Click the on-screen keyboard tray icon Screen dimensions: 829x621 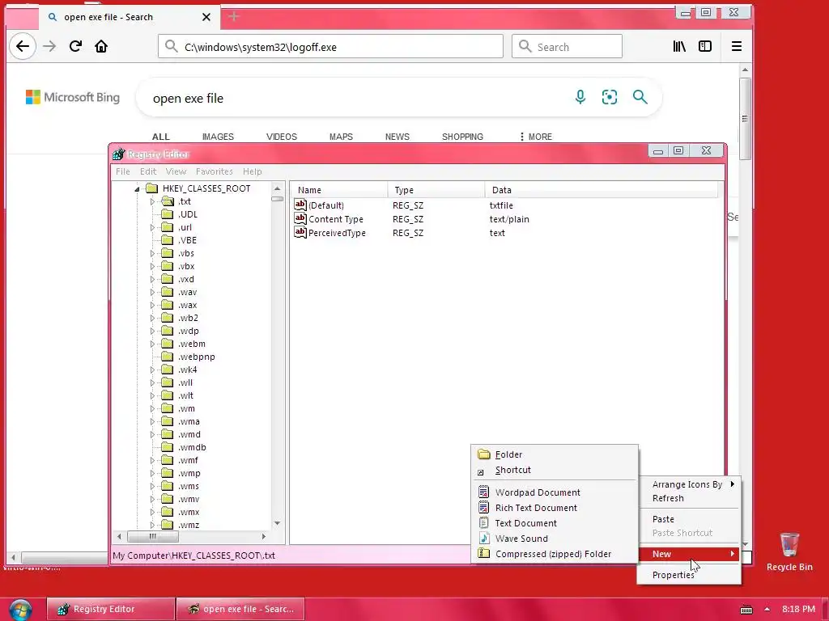click(746, 610)
